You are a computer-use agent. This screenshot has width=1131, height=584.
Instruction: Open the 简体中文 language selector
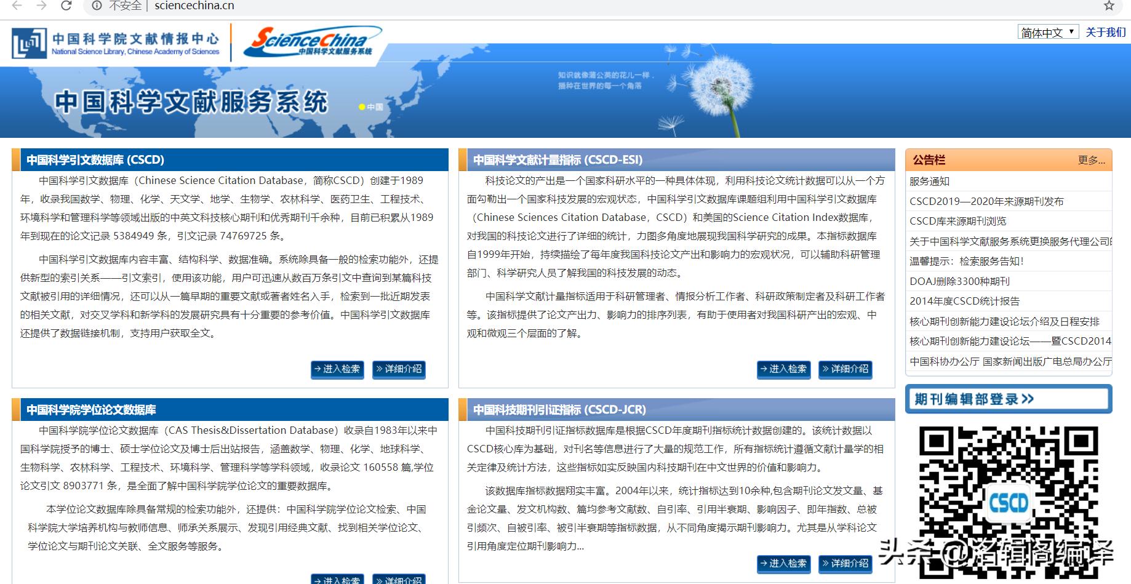[1043, 31]
